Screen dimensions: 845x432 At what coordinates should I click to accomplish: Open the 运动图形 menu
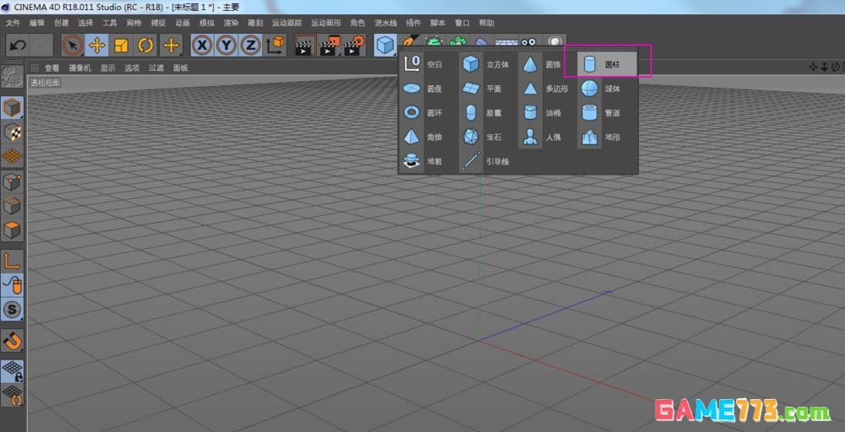click(326, 23)
